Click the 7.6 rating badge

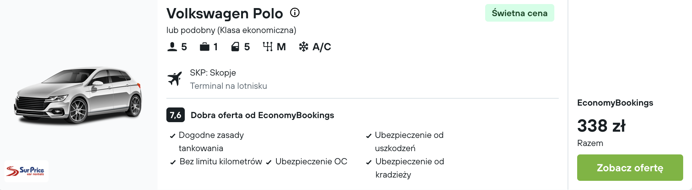click(176, 115)
